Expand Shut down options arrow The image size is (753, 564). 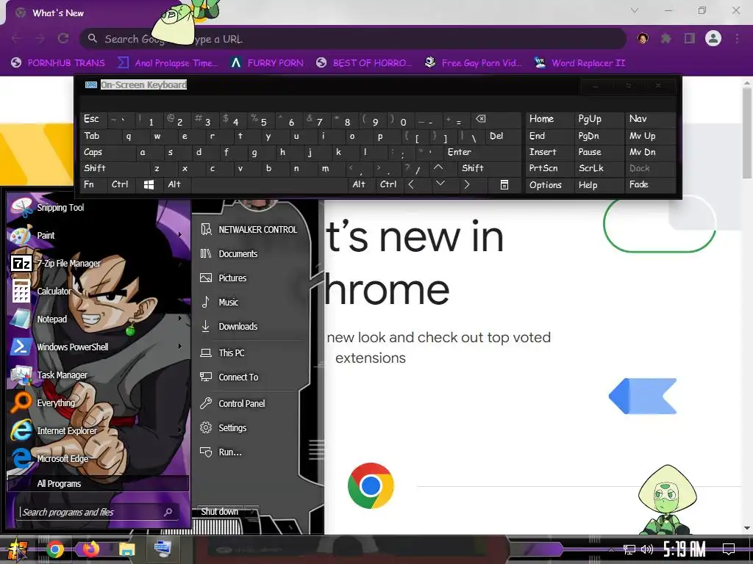point(252,512)
